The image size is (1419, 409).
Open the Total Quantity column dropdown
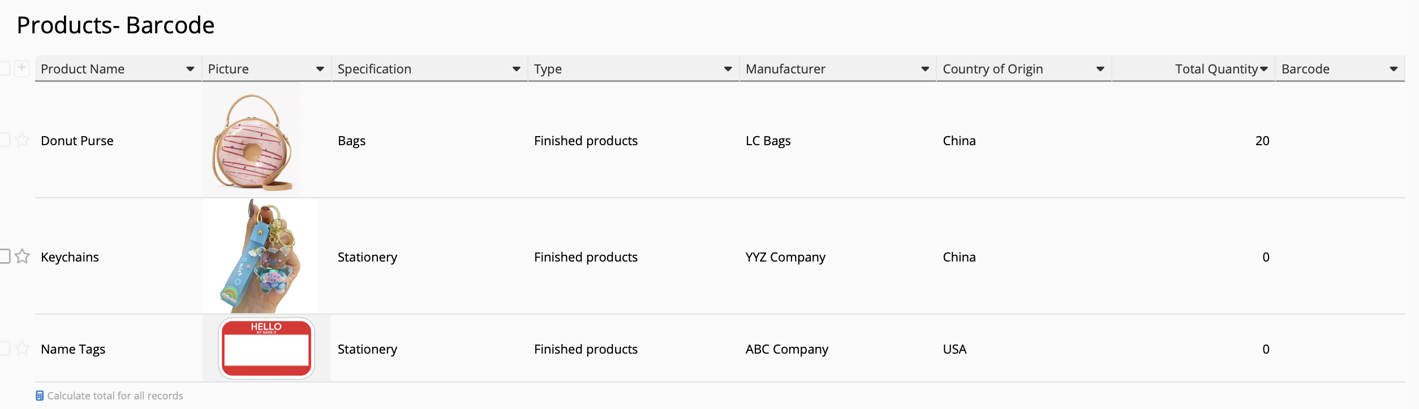click(1264, 69)
